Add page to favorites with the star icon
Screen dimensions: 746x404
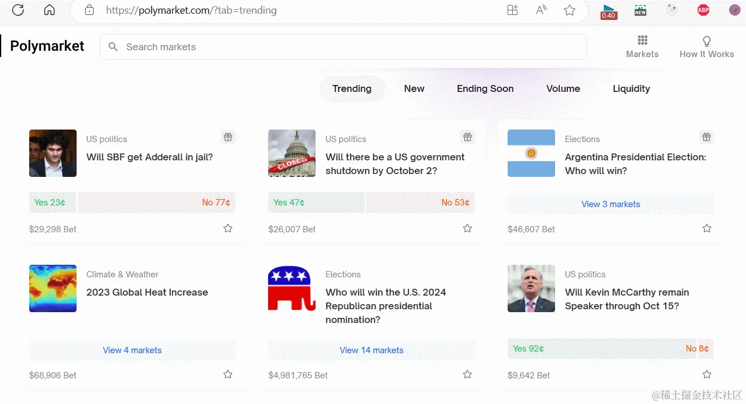[x=569, y=10]
